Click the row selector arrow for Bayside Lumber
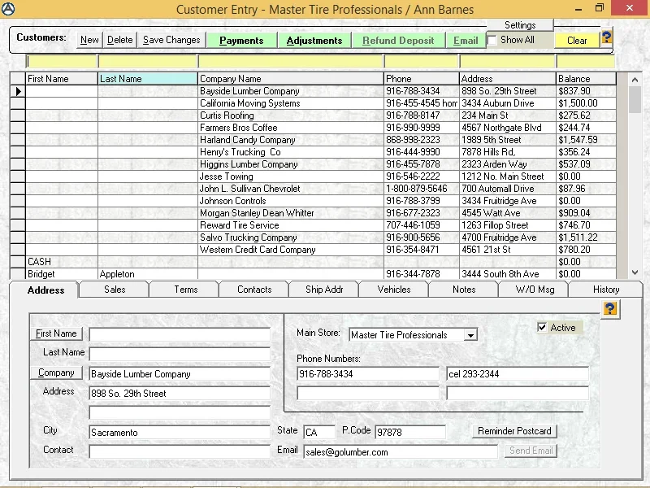Image resolution: width=650 pixels, height=488 pixels. point(18,92)
